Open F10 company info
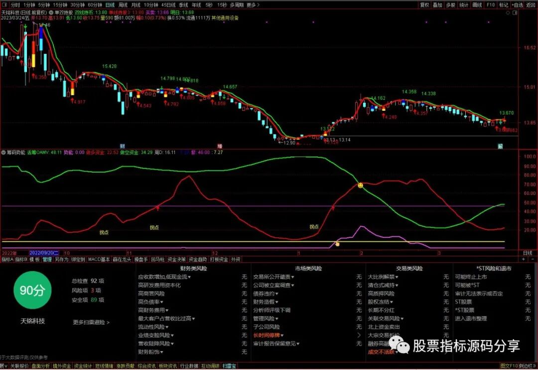The image size is (538, 370). (491, 5)
